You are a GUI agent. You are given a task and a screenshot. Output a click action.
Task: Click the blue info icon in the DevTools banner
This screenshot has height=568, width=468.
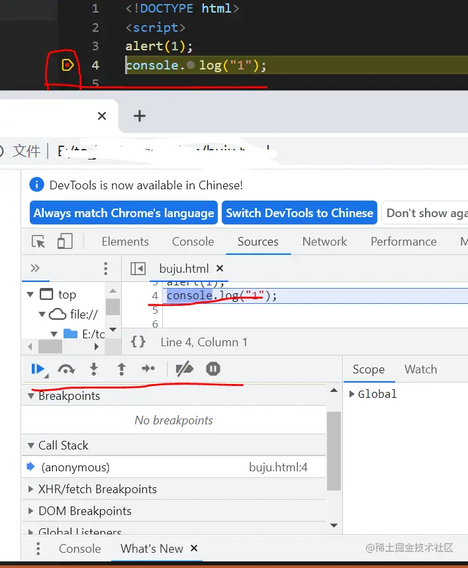(x=36, y=185)
